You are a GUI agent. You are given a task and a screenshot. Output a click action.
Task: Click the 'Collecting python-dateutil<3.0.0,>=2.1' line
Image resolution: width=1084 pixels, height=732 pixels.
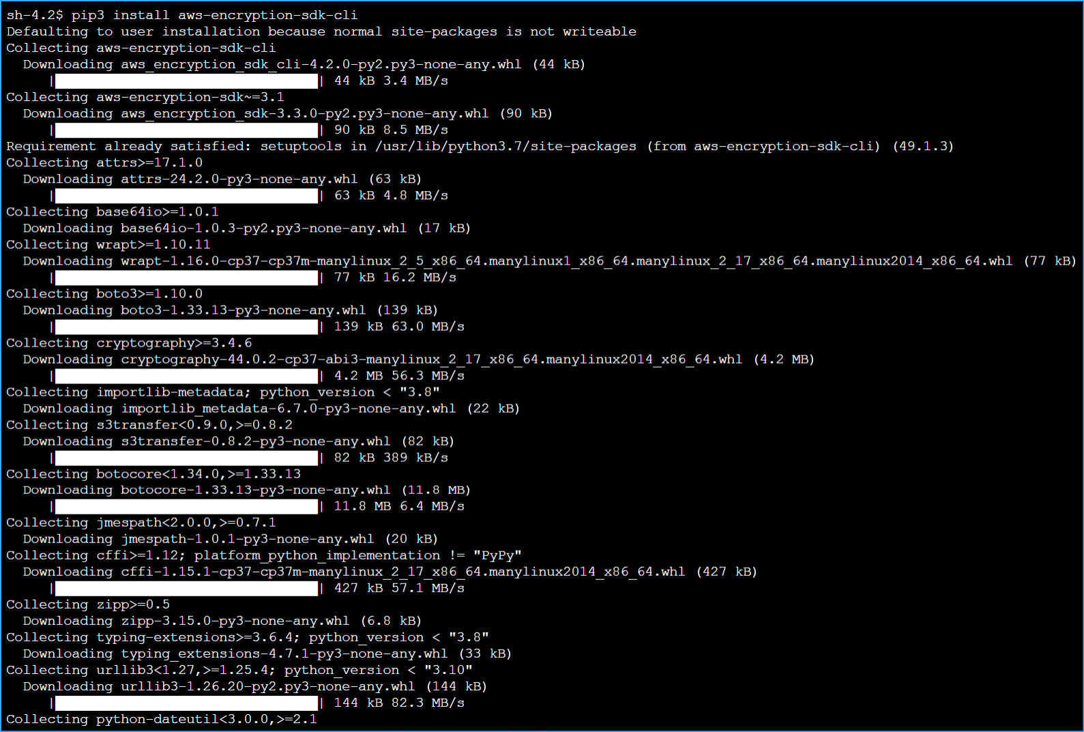(x=162, y=719)
